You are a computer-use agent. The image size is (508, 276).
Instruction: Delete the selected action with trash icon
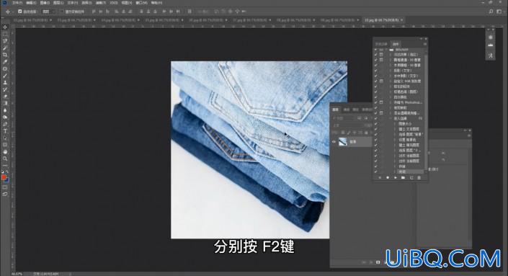point(419,177)
